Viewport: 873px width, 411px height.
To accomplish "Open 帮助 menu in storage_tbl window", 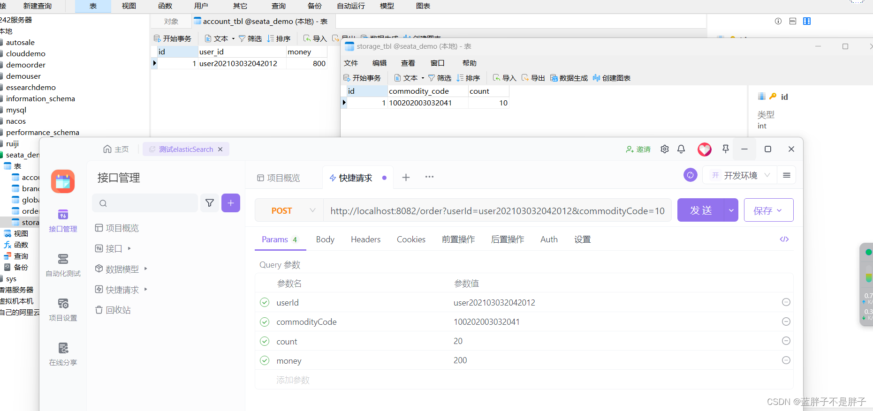I will click(x=470, y=63).
